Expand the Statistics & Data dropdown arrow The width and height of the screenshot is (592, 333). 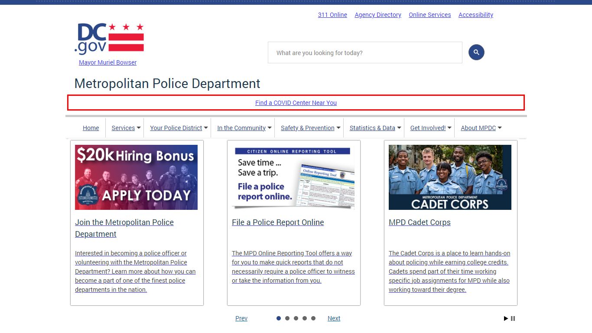point(399,128)
